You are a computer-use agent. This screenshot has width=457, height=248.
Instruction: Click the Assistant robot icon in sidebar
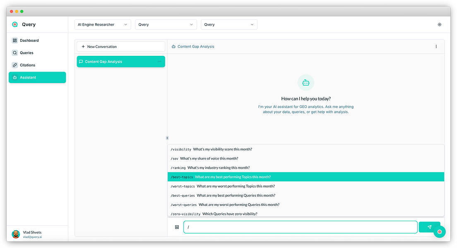coord(15,77)
